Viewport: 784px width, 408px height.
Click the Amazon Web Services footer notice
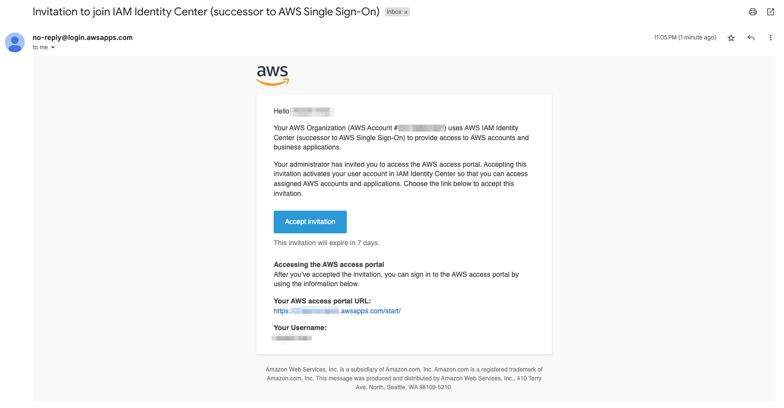404,378
